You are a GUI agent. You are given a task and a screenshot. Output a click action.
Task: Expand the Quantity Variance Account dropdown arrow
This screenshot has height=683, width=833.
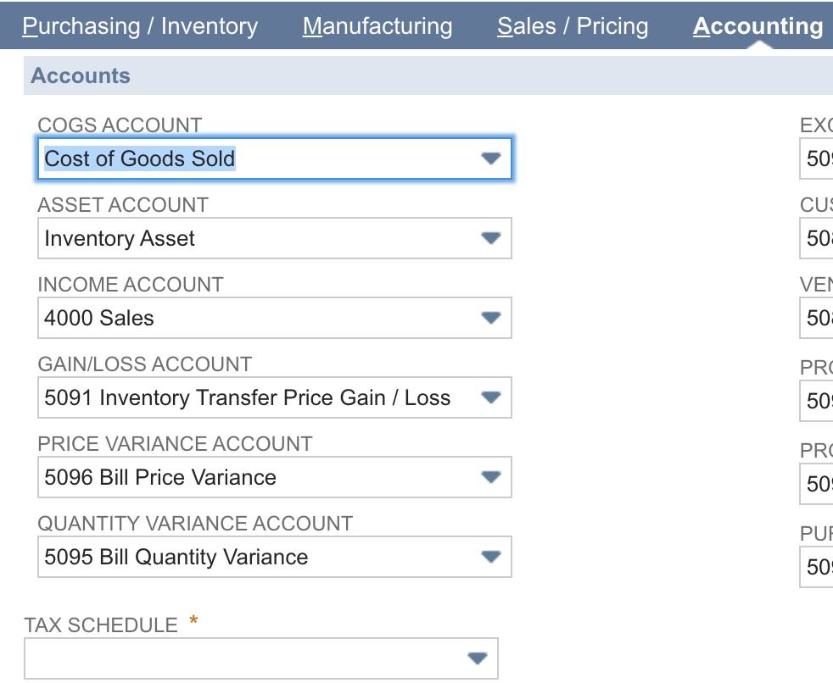(x=491, y=556)
